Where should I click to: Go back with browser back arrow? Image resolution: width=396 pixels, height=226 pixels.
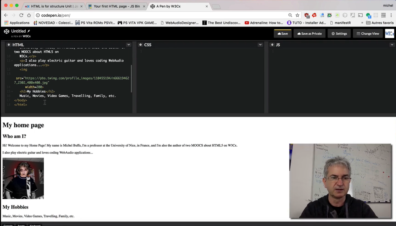coord(6,15)
